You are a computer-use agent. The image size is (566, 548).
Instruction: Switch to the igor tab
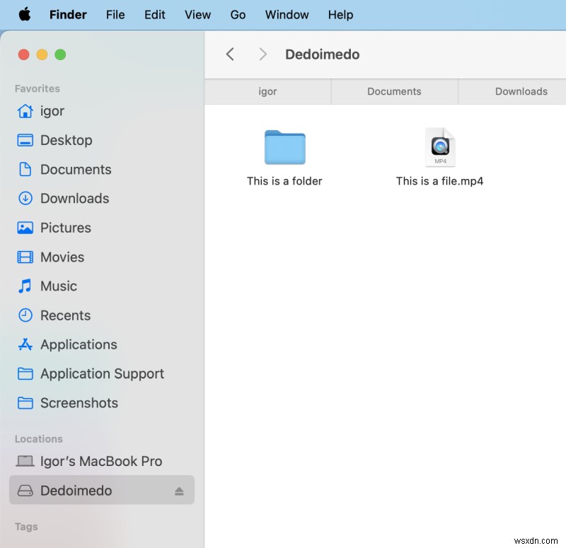[267, 92]
